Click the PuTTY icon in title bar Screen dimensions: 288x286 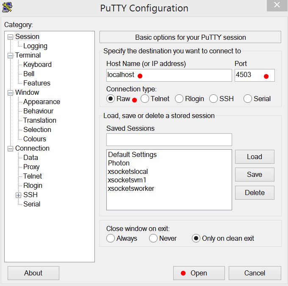coord(7,7)
